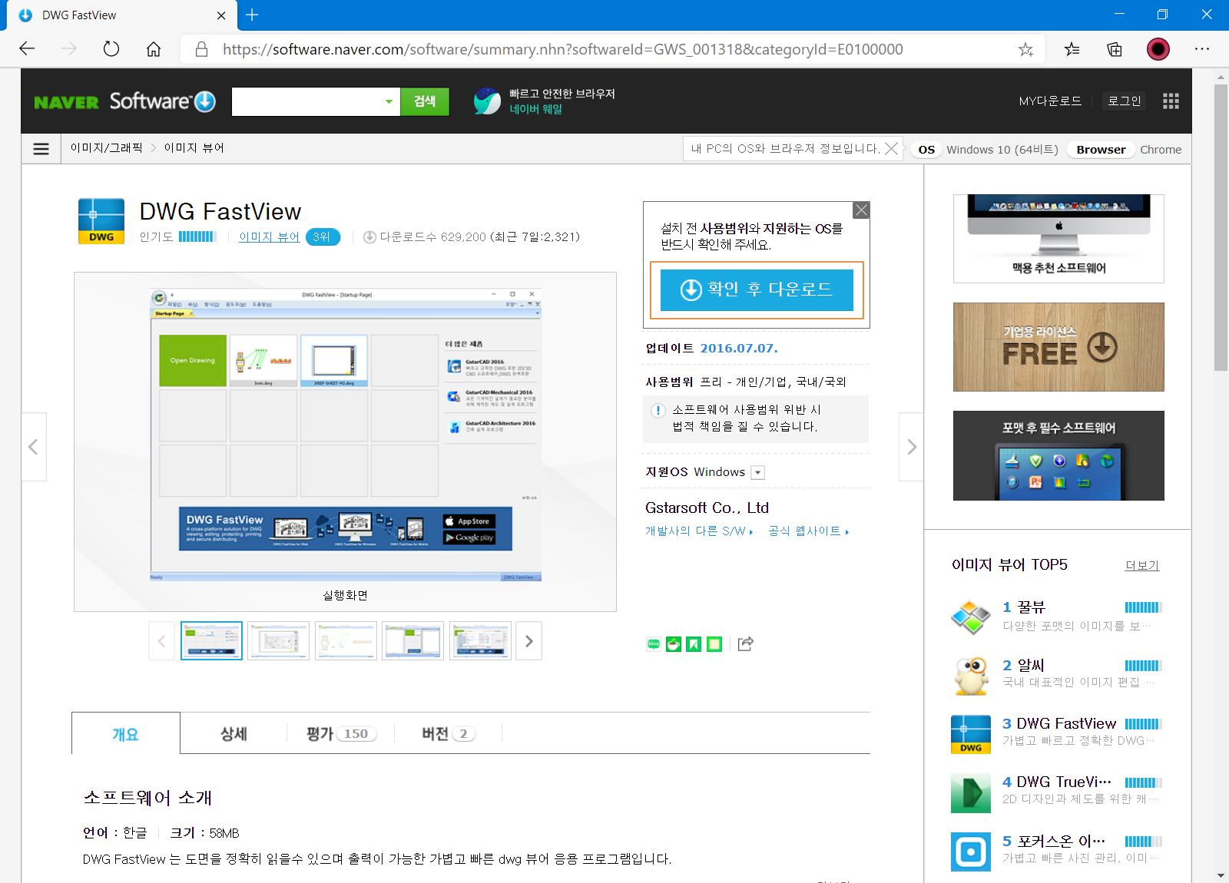This screenshot has height=883, width=1229.
Task: Select the first screenshot thumbnail
Action: pos(211,640)
